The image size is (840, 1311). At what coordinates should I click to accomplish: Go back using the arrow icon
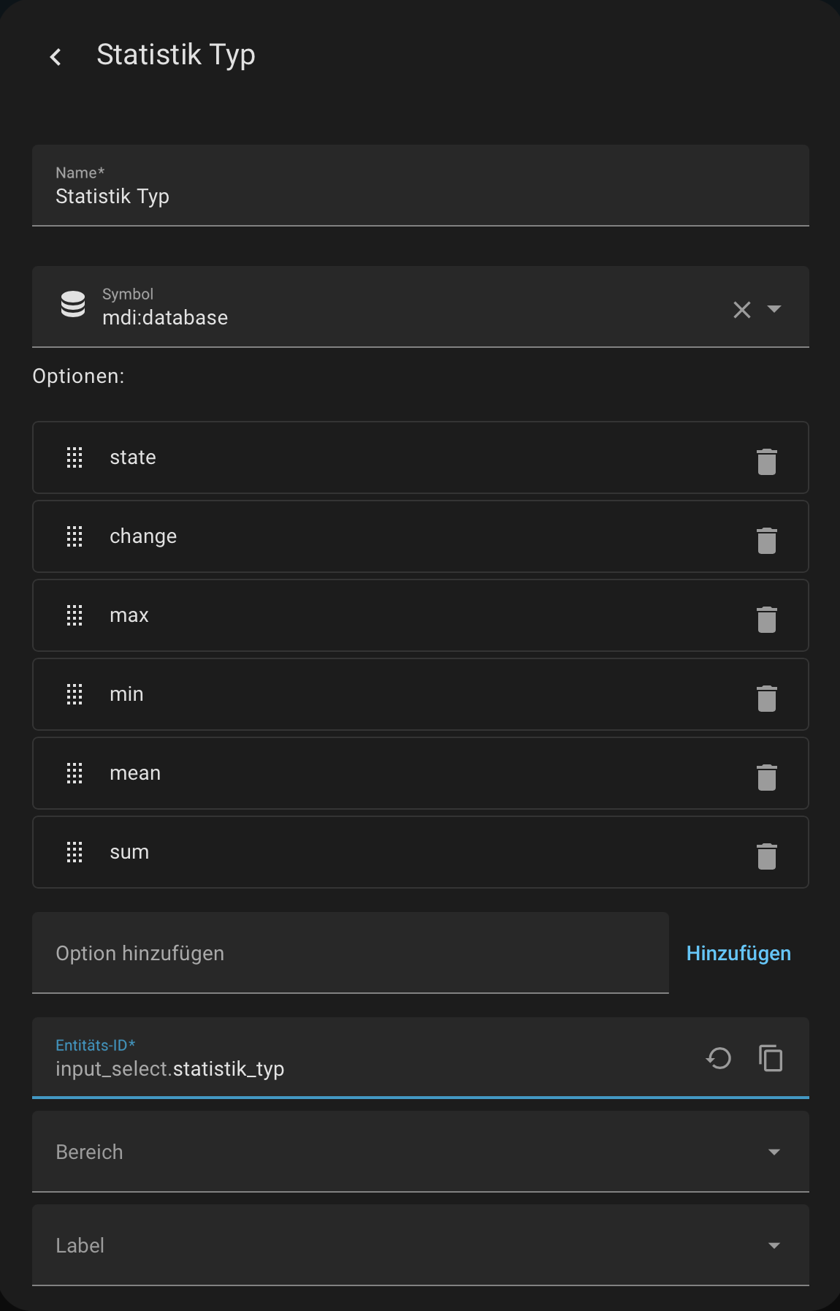coord(56,56)
